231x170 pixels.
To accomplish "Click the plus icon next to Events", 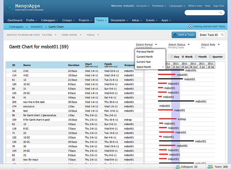I will click(156, 20).
